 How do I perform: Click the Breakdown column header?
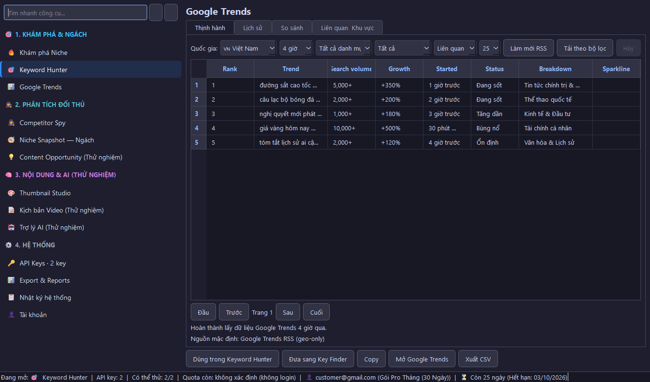click(x=555, y=69)
